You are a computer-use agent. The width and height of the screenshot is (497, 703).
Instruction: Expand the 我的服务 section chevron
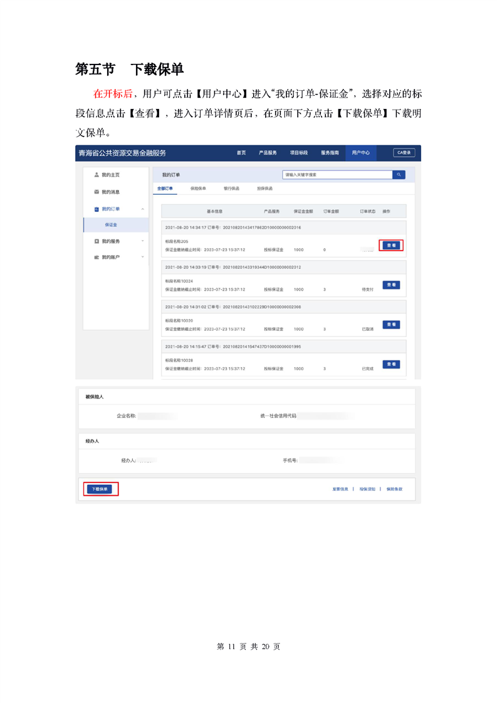pos(142,241)
